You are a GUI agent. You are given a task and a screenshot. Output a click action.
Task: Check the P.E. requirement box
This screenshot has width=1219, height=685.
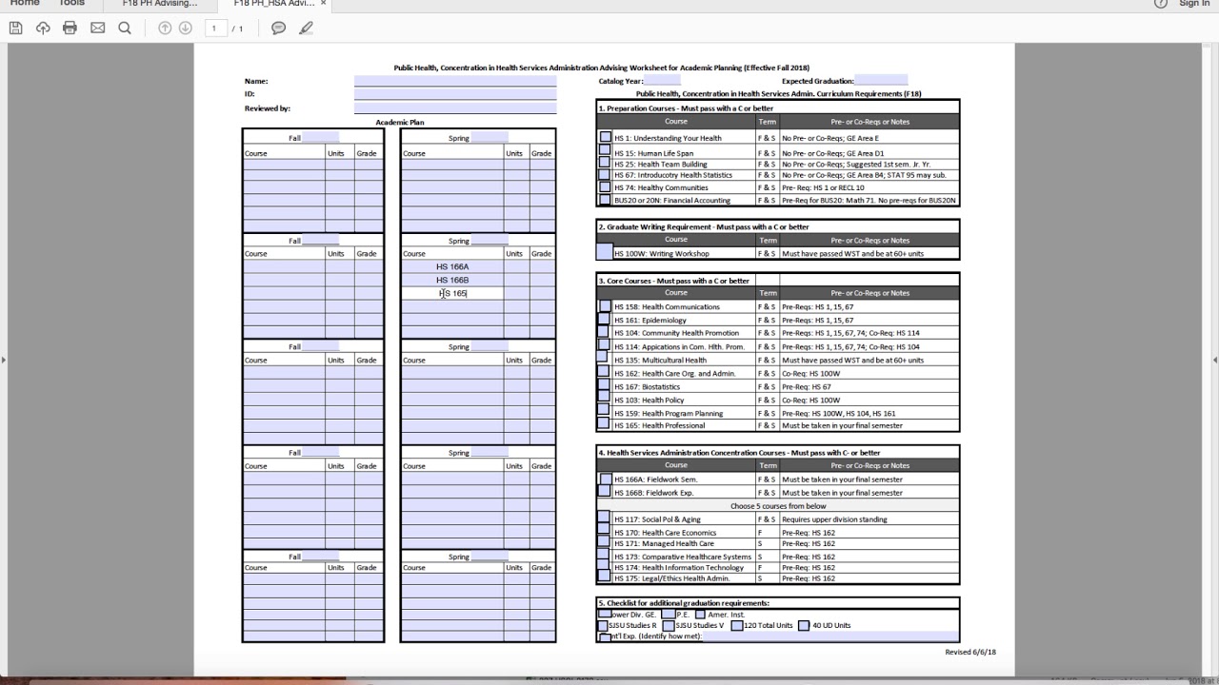click(669, 614)
